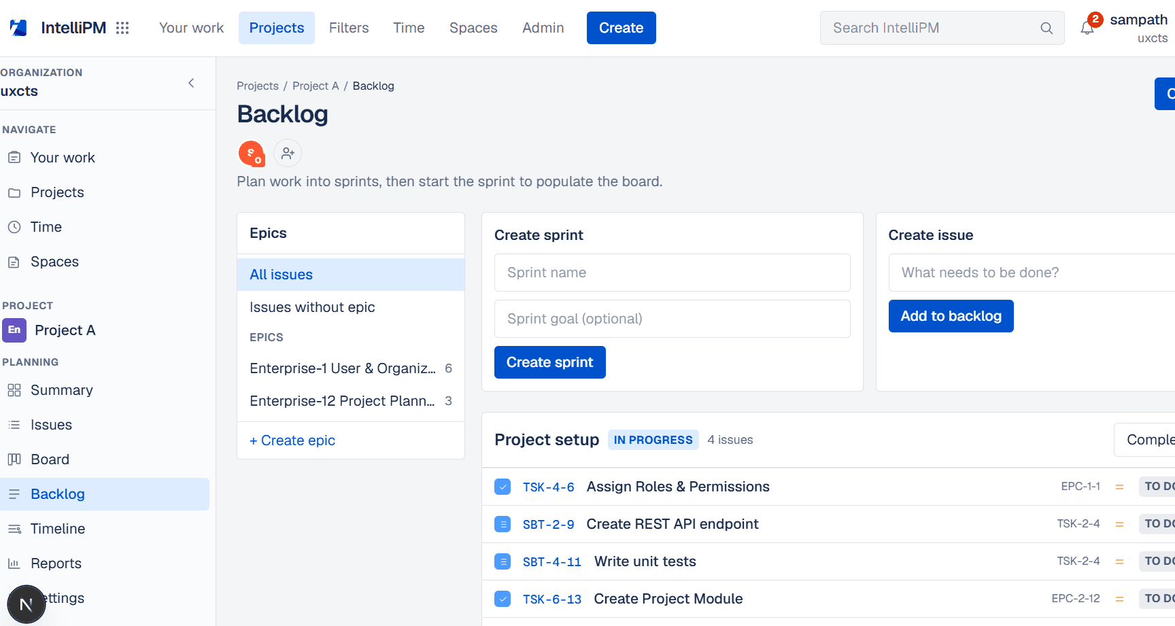This screenshot has width=1175, height=626.
Task: Open Filters top menu
Action: point(349,28)
